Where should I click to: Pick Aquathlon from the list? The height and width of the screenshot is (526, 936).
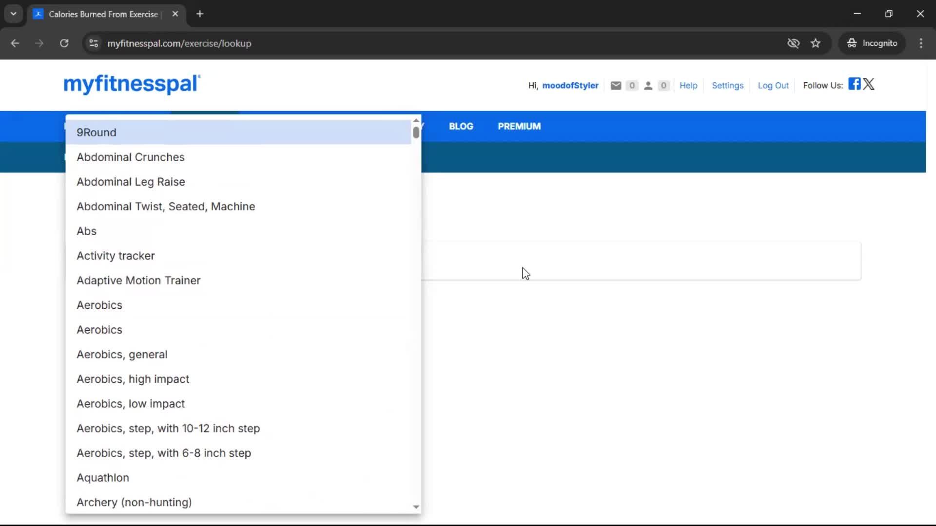coord(238,478)
